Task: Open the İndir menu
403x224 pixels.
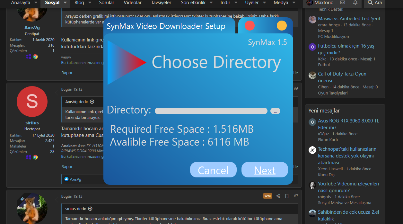Action: tap(225, 3)
